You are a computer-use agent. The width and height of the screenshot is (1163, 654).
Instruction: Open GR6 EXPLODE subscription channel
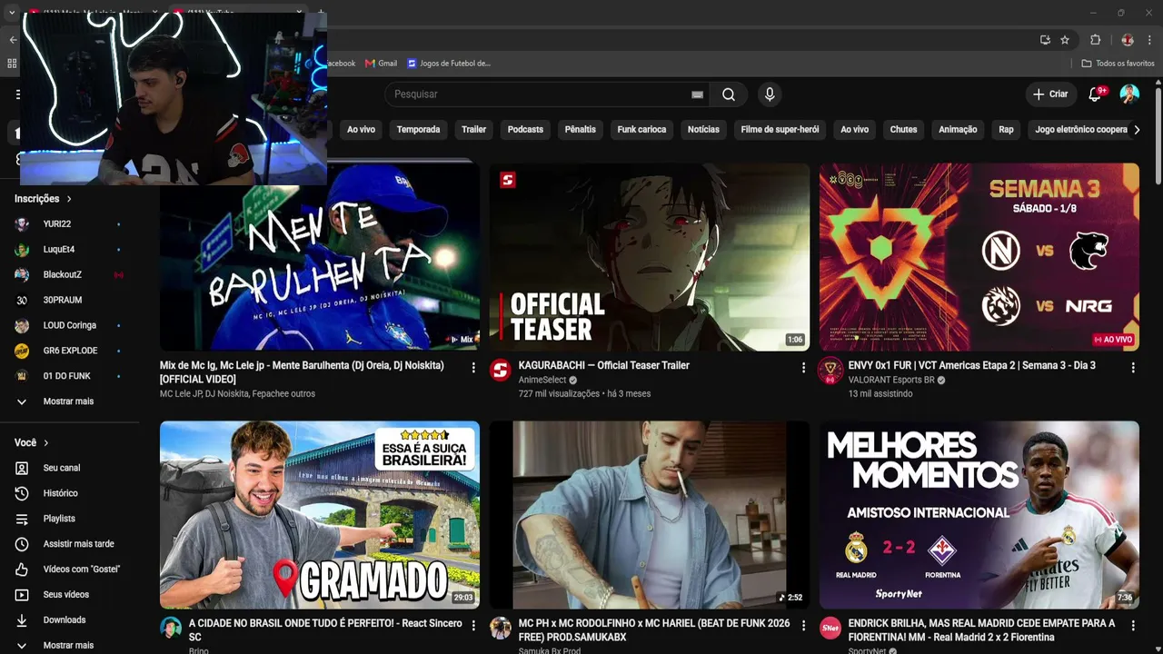point(70,351)
